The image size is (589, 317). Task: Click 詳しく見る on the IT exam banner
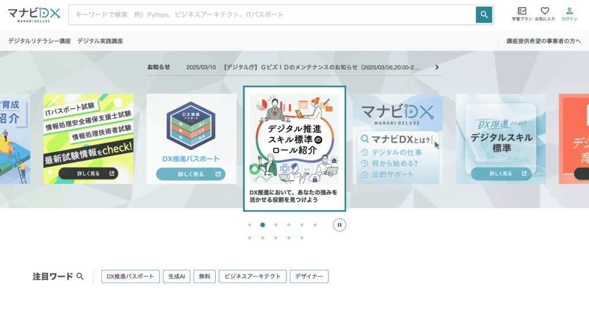click(88, 174)
